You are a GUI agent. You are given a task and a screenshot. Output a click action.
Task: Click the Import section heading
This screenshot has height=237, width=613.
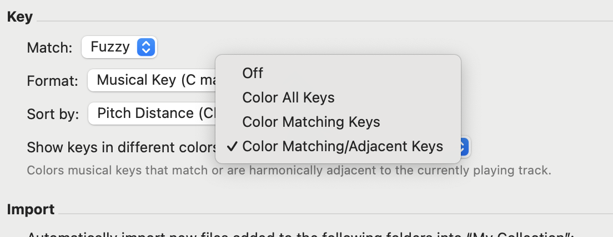click(31, 209)
